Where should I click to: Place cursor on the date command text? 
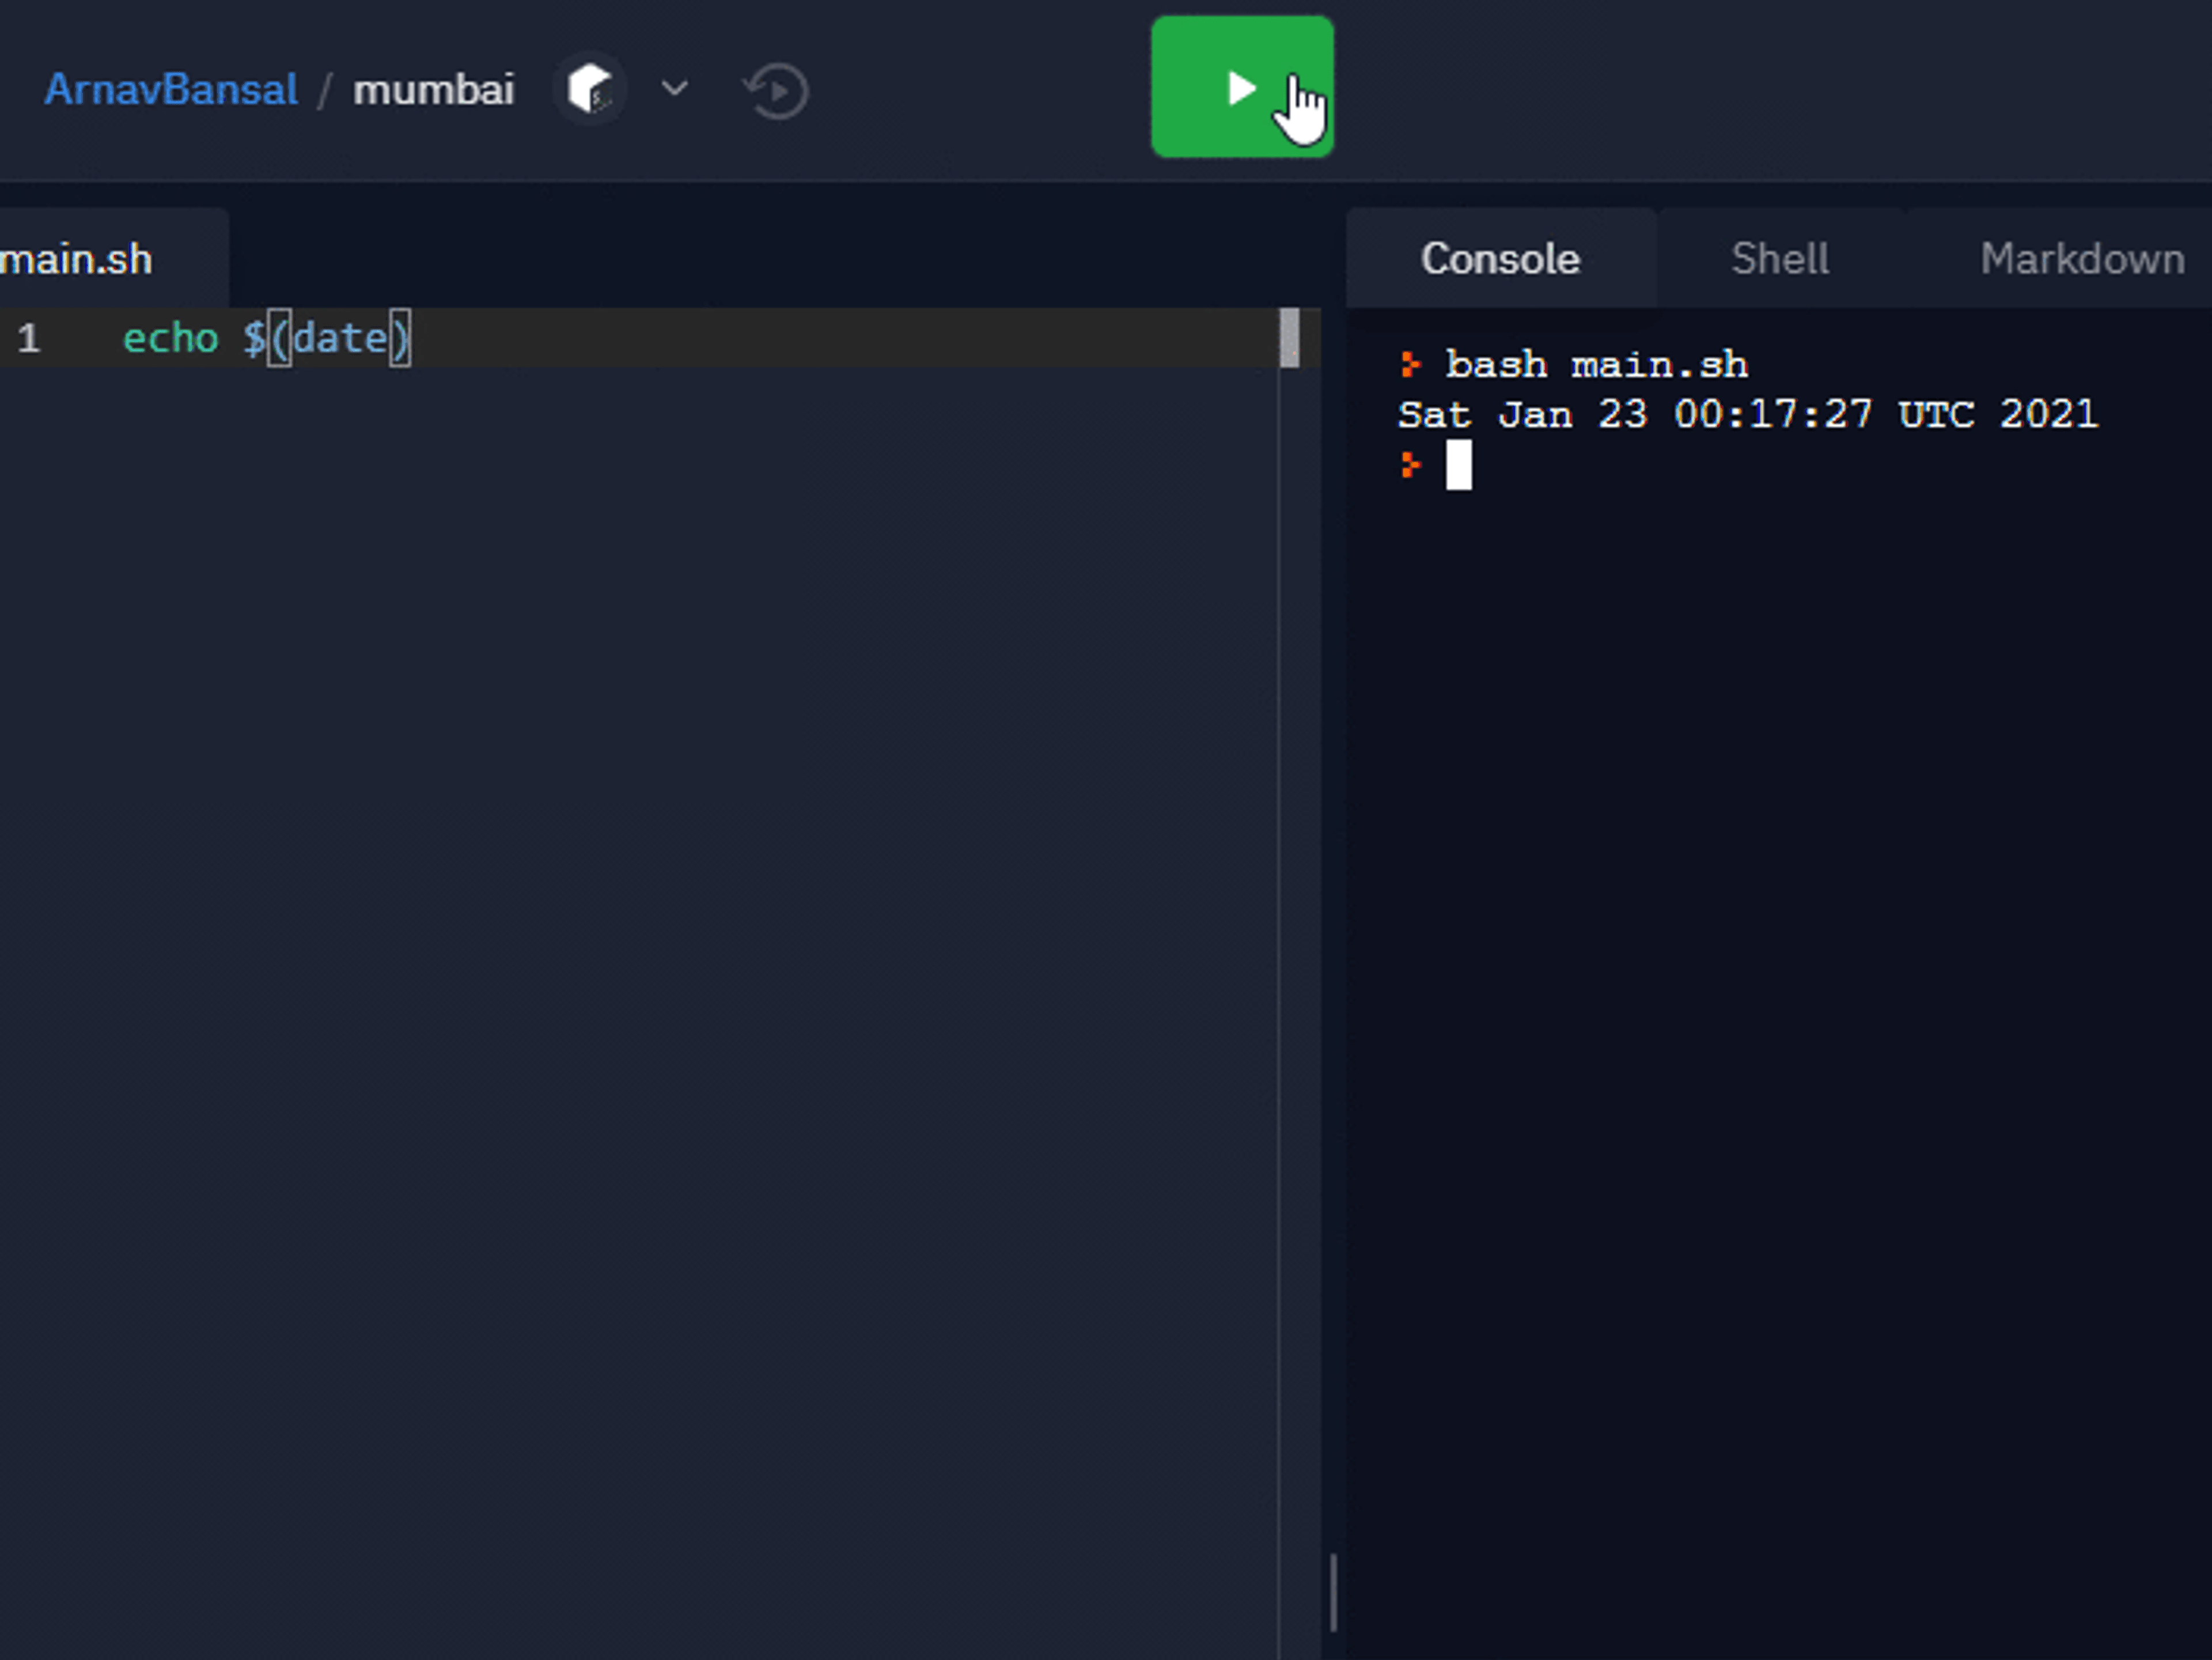340,338
